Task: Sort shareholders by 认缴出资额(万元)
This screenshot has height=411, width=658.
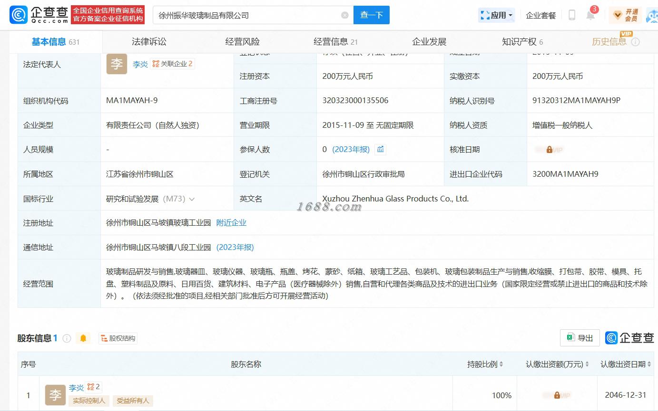Action: click(x=587, y=364)
